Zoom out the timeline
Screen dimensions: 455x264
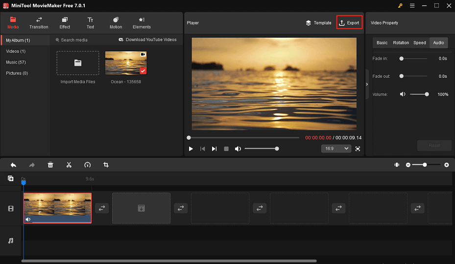point(408,165)
